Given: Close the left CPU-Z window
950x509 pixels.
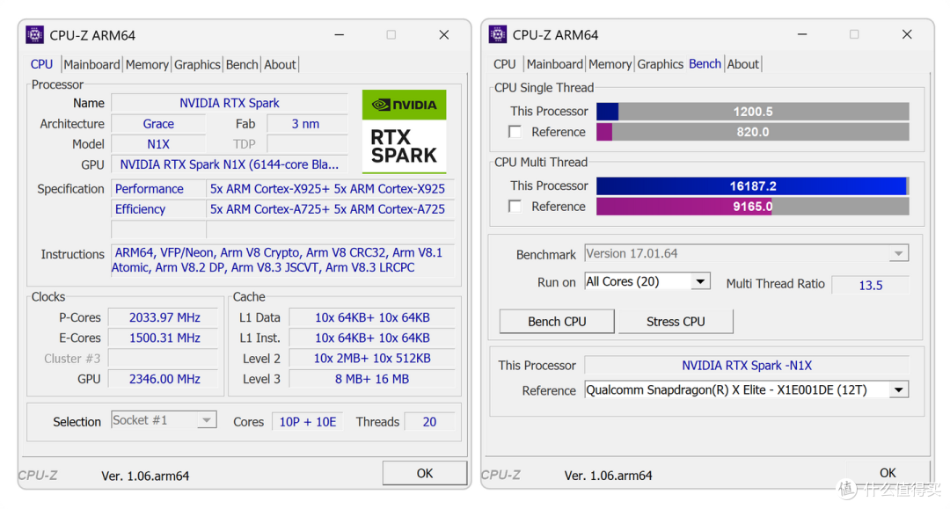Looking at the screenshot, I should point(444,35).
